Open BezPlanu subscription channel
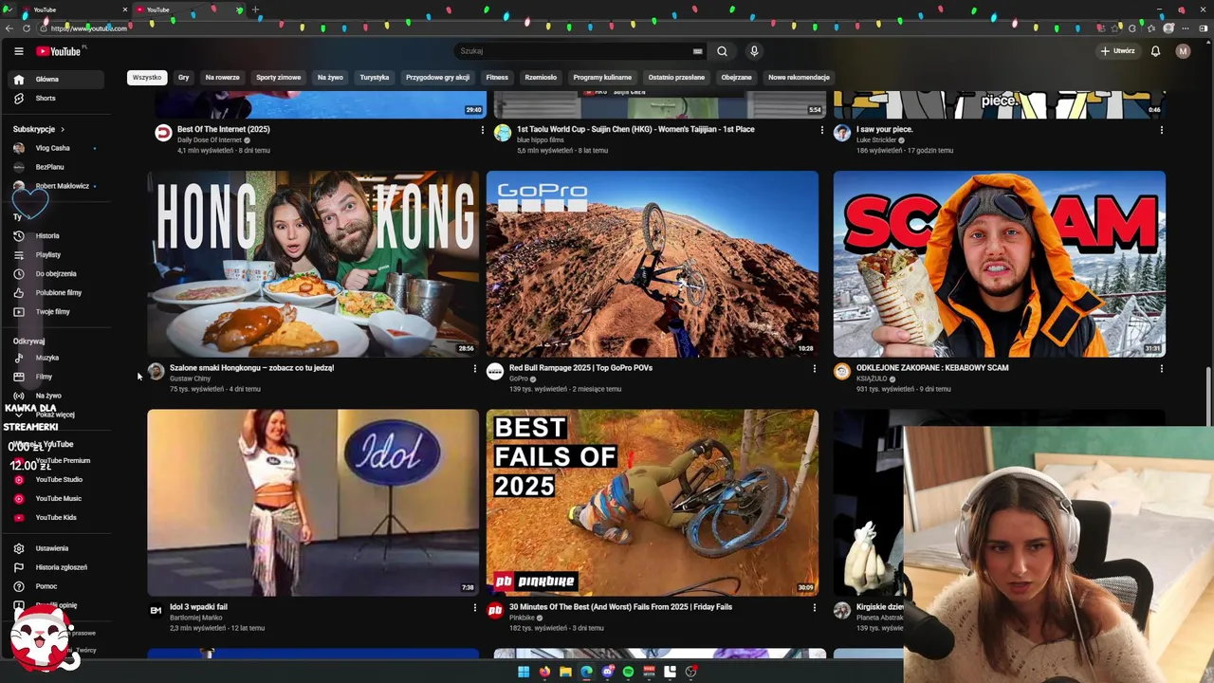 (x=56, y=167)
